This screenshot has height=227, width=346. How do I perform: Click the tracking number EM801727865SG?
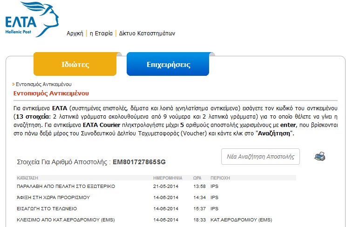(139, 162)
